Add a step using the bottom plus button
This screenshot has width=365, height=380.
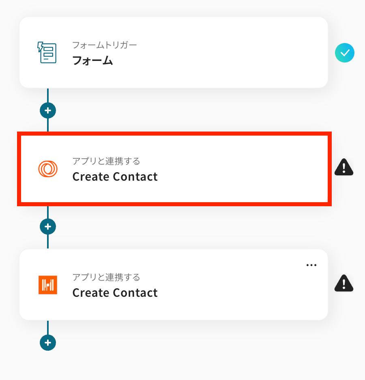coord(48,343)
